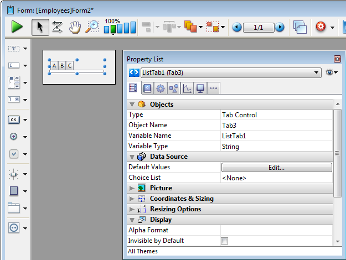Run the form with green play button
346x260 pixels.
17,27
